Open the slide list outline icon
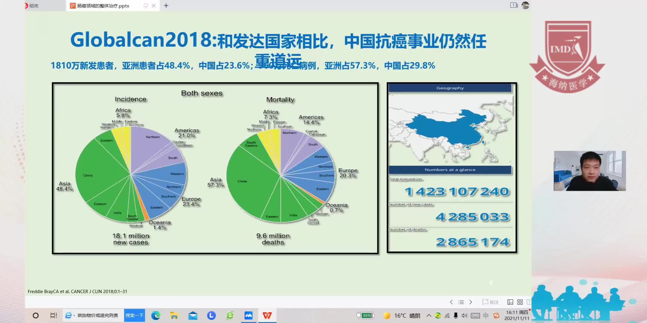The width and height of the screenshot is (647, 323). [461, 302]
